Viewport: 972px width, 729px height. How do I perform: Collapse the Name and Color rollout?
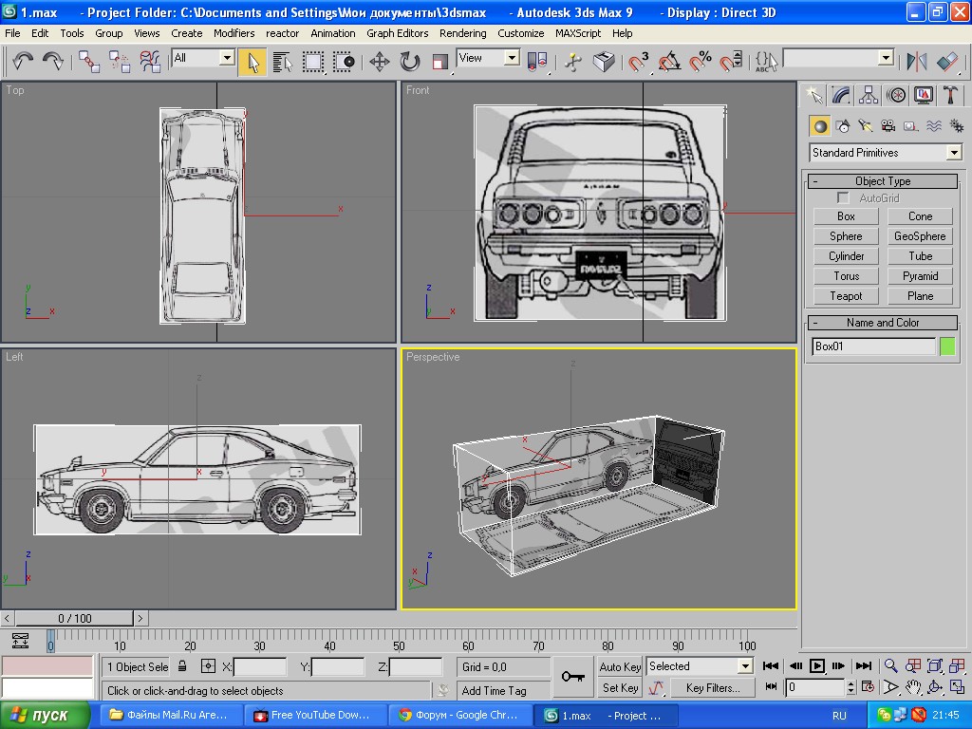pyautogui.click(x=883, y=323)
